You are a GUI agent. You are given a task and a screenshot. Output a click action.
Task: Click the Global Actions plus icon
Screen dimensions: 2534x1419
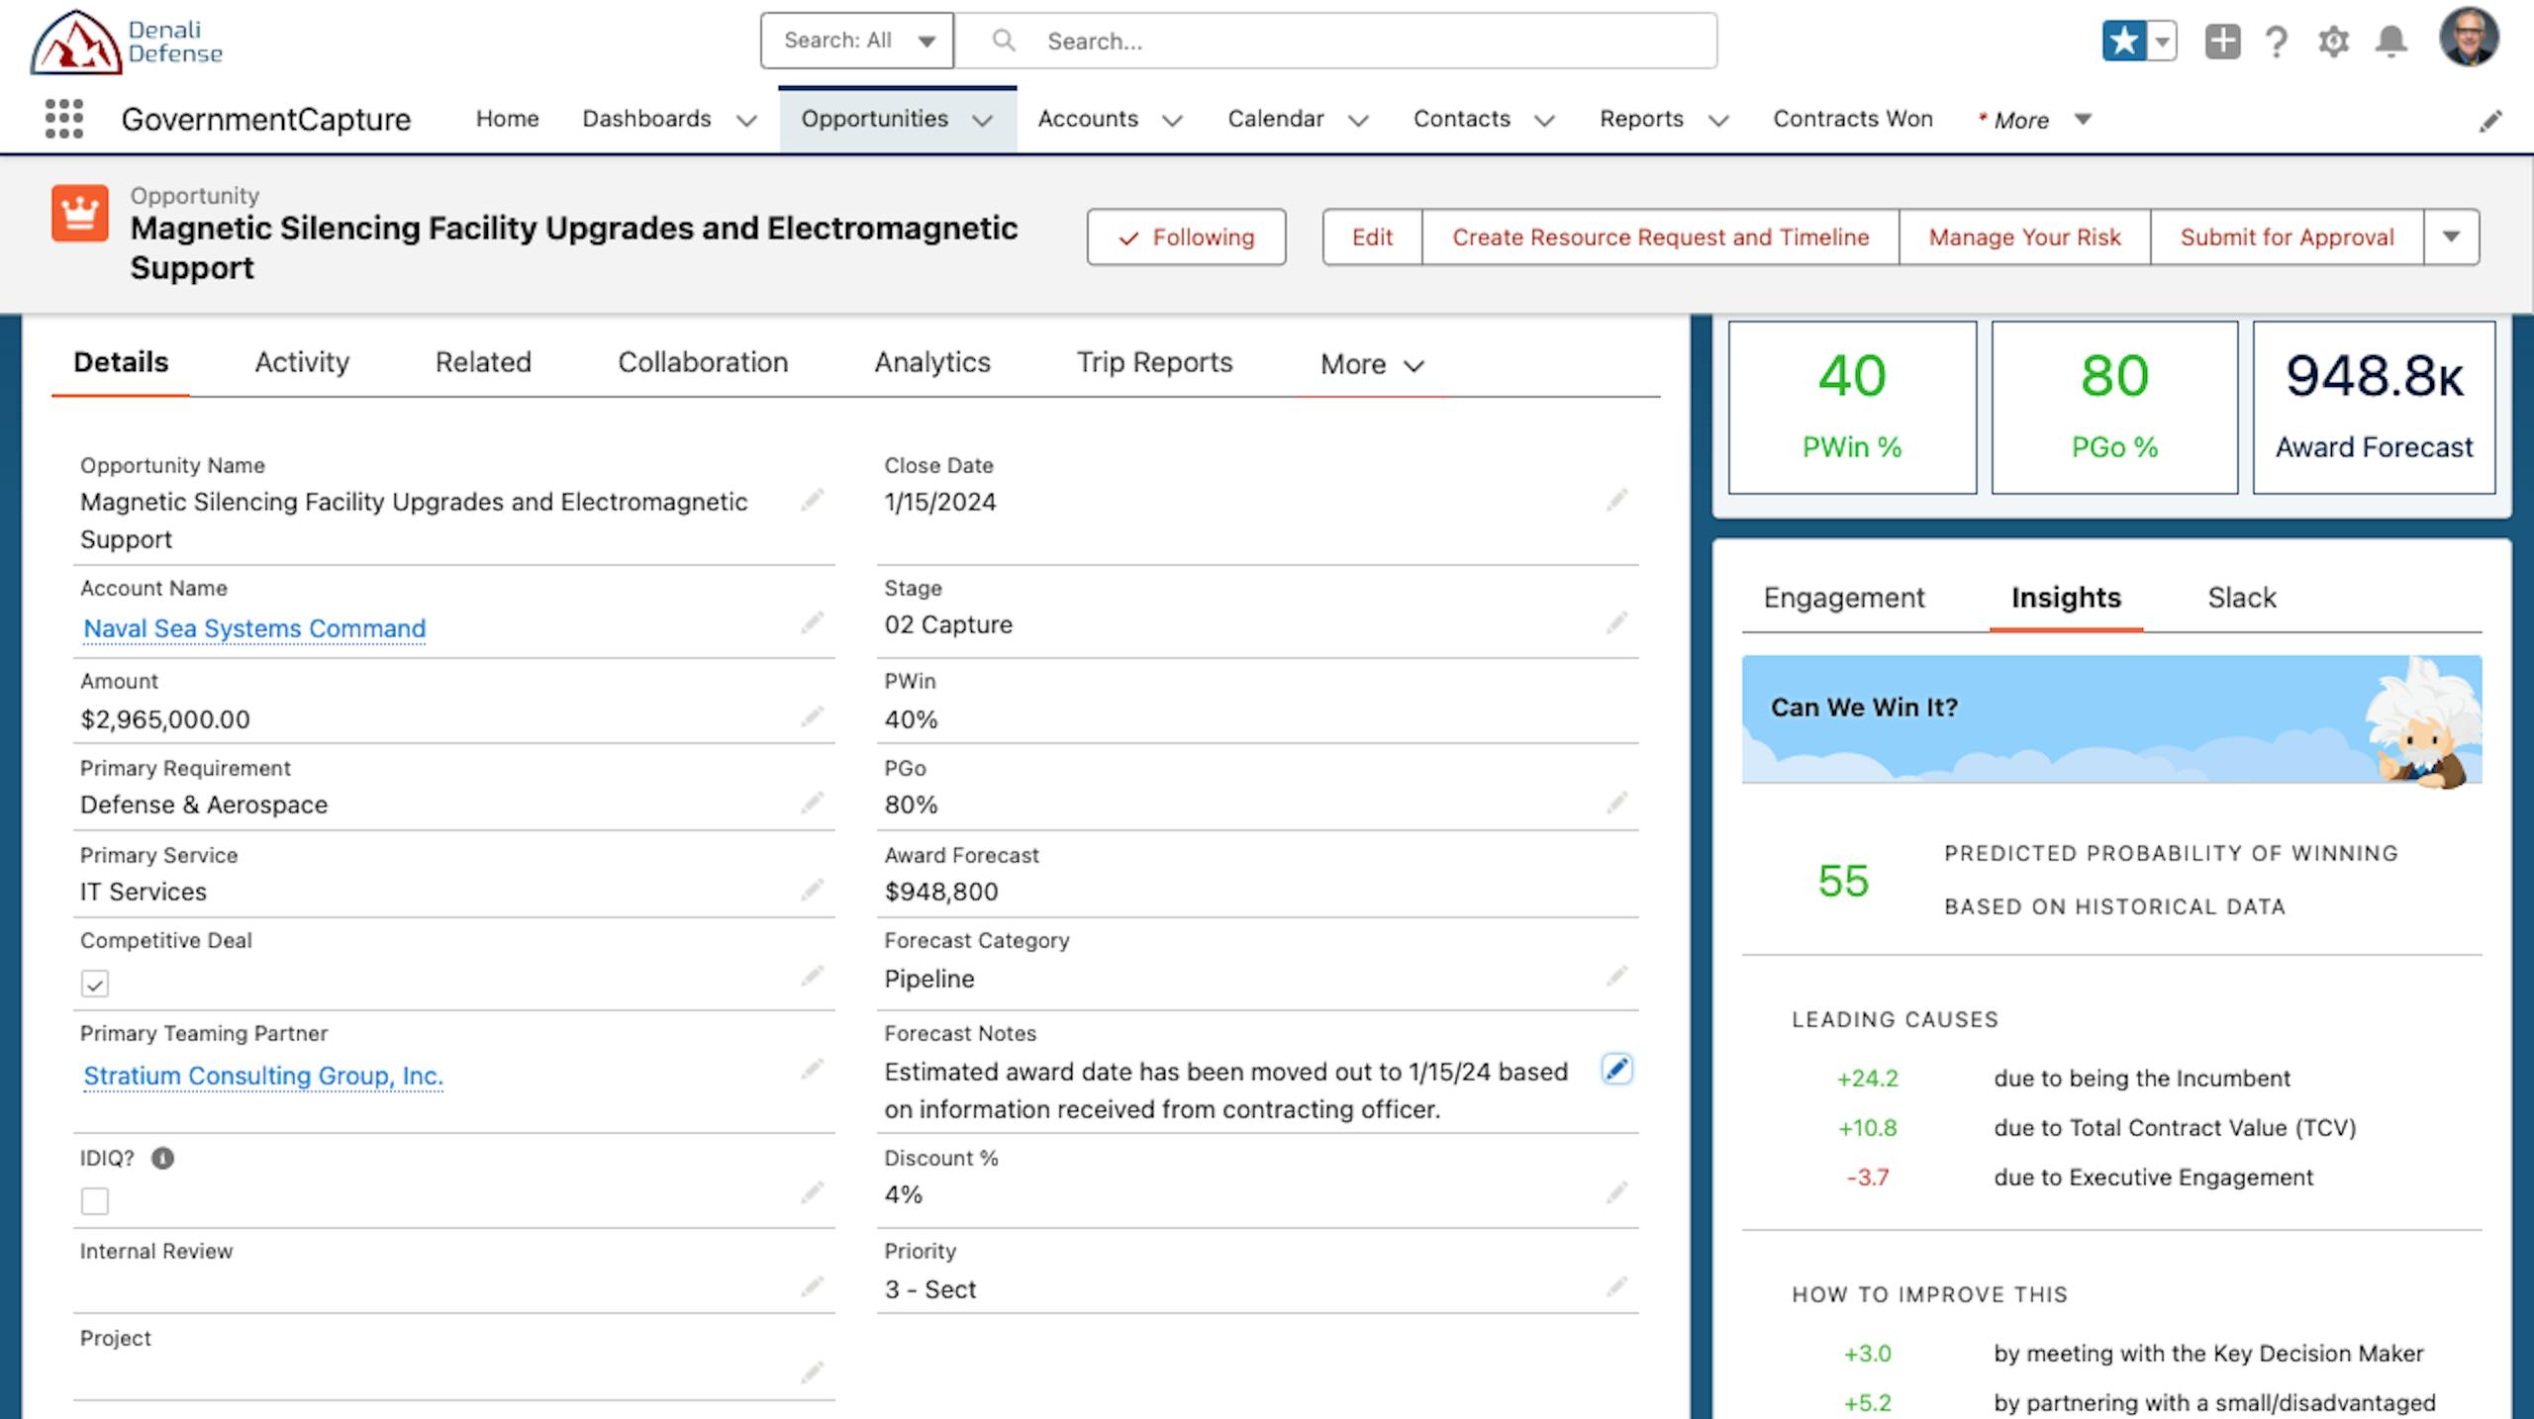[2222, 42]
